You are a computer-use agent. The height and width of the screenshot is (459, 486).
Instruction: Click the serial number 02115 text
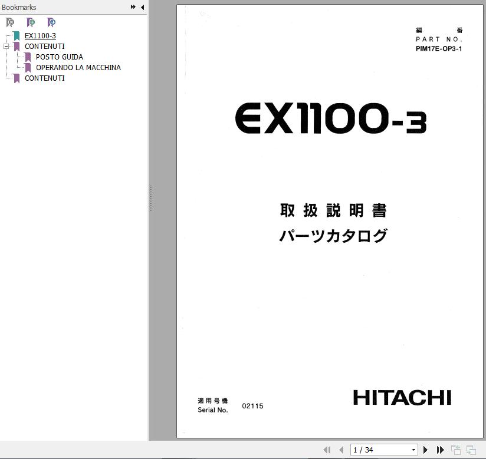(x=252, y=406)
